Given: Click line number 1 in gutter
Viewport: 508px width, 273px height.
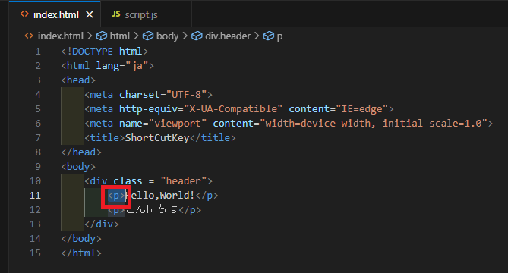Looking at the screenshot, I should [x=38, y=52].
